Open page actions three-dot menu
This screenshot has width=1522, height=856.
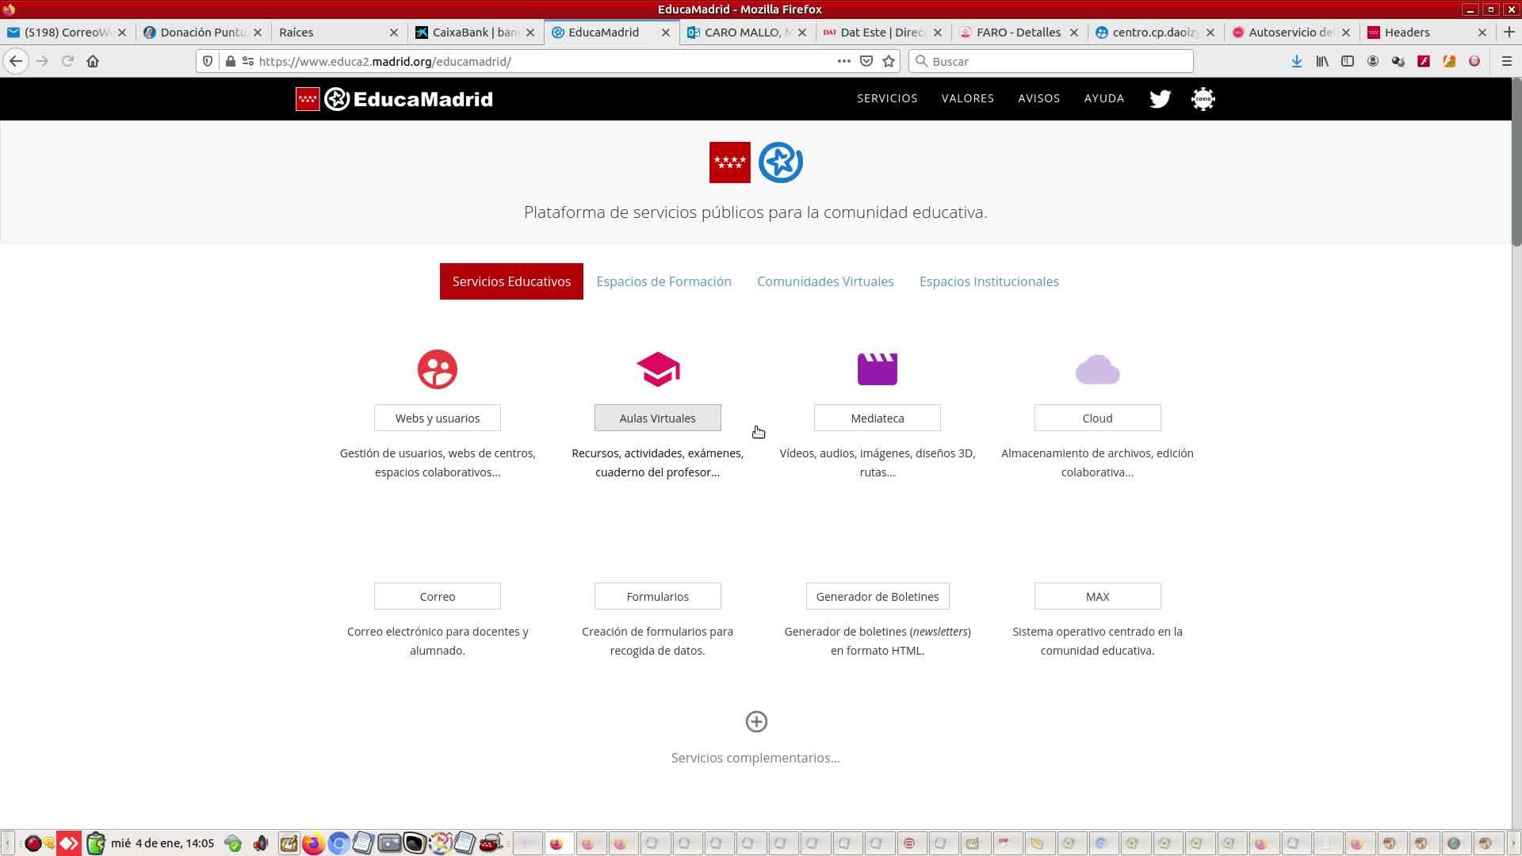pyautogui.click(x=843, y=61)
